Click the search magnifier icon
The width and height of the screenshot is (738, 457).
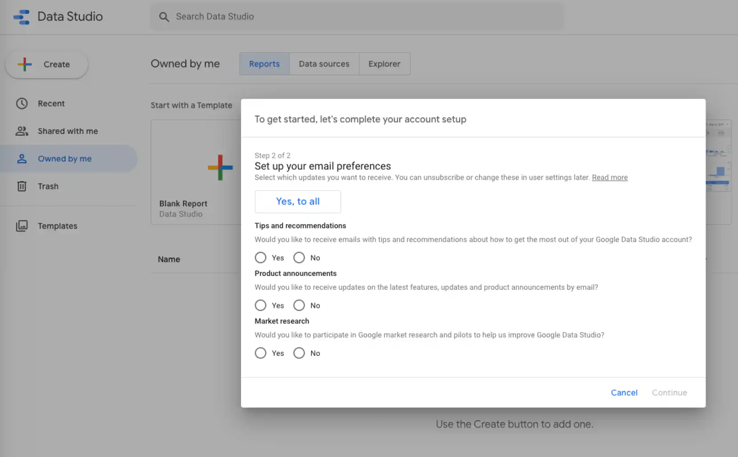pos(164,17)
